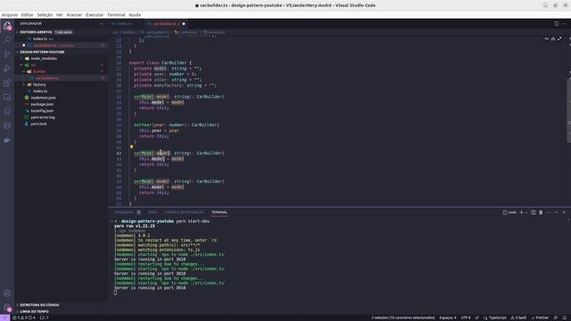571x321 pixels.
Task: Click the 4 Spell status item
Action: point(518,317)
